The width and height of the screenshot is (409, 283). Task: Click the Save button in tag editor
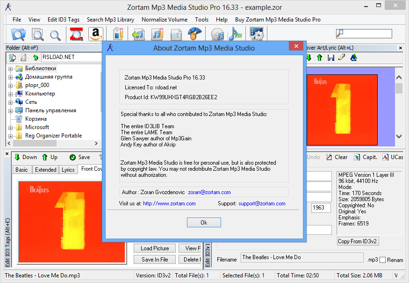(80, 157)
